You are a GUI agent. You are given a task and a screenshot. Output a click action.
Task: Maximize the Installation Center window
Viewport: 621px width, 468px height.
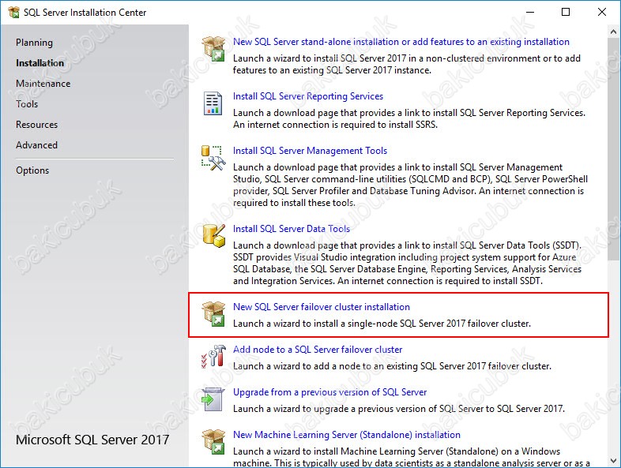point(566,12)
